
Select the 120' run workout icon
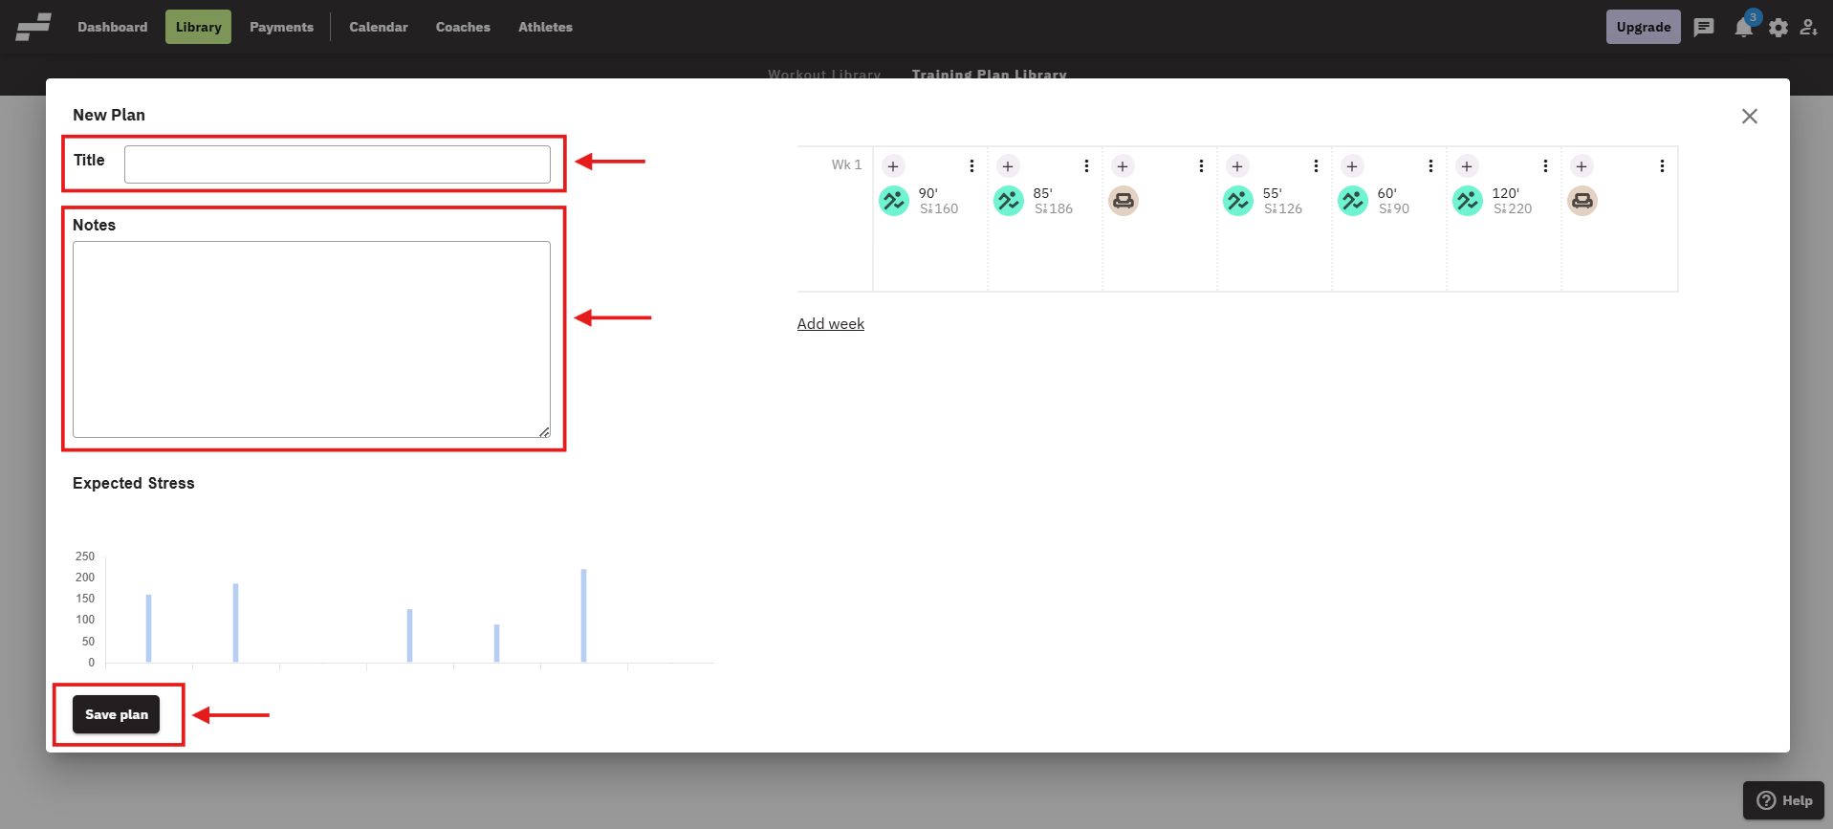(1468, 201)
